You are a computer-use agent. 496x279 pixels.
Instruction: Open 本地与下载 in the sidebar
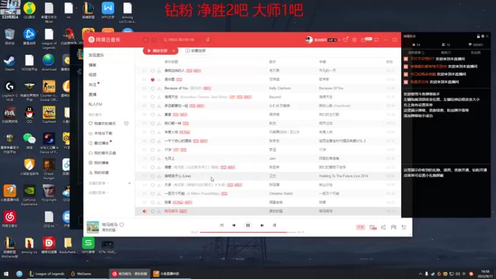click(x=103, y=133)
